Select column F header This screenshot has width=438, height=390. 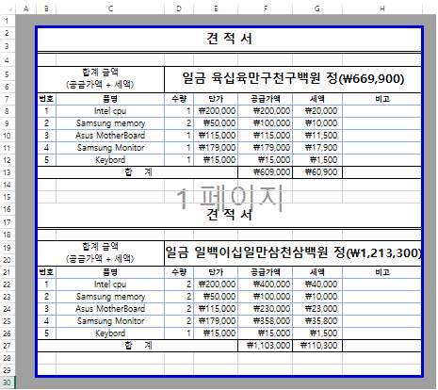coord(266,8)
